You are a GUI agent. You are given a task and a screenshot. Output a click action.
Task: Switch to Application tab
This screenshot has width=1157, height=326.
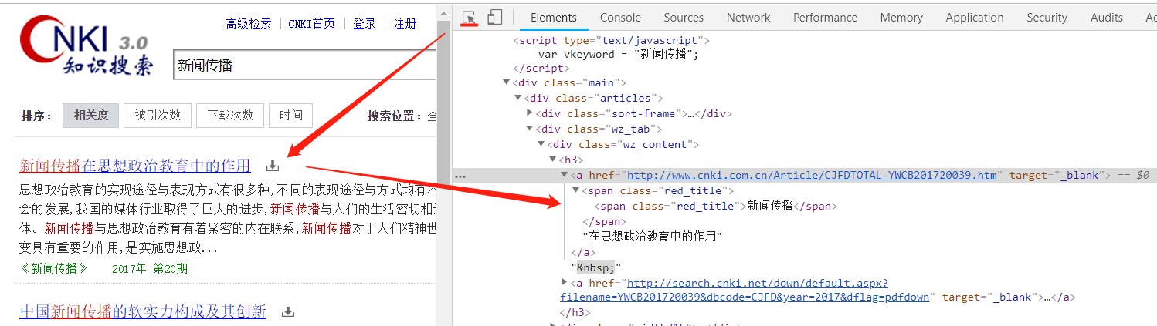[975, 17]
